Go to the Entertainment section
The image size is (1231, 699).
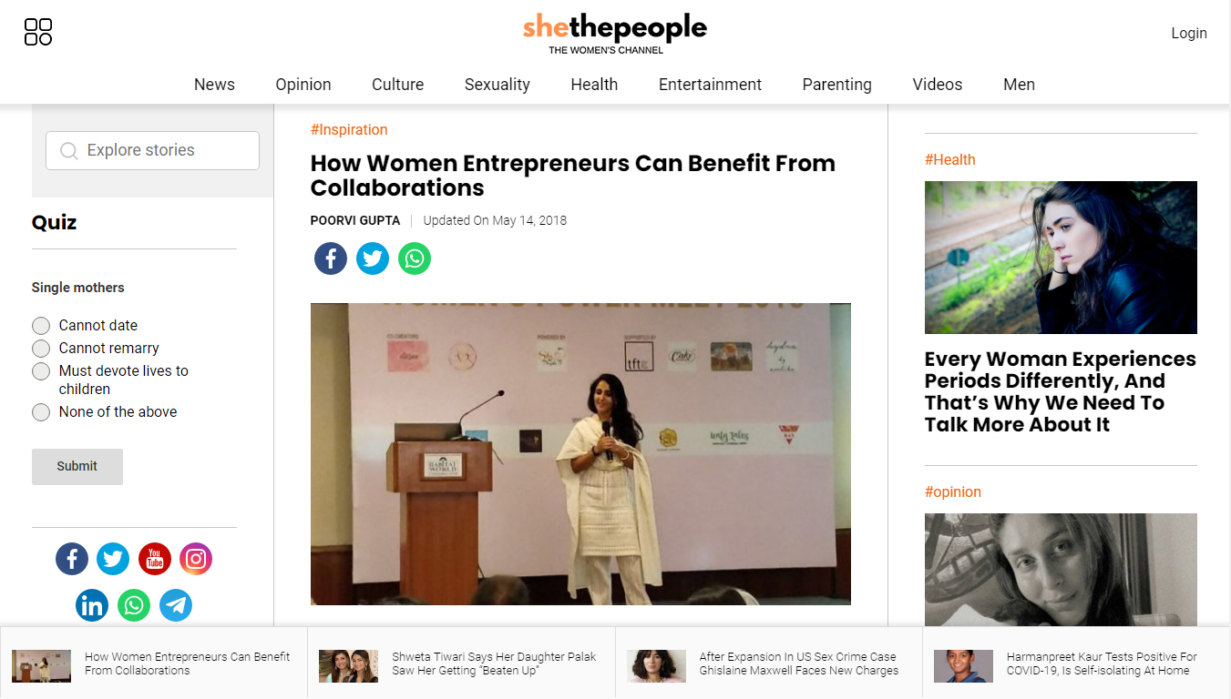(710, 85)
